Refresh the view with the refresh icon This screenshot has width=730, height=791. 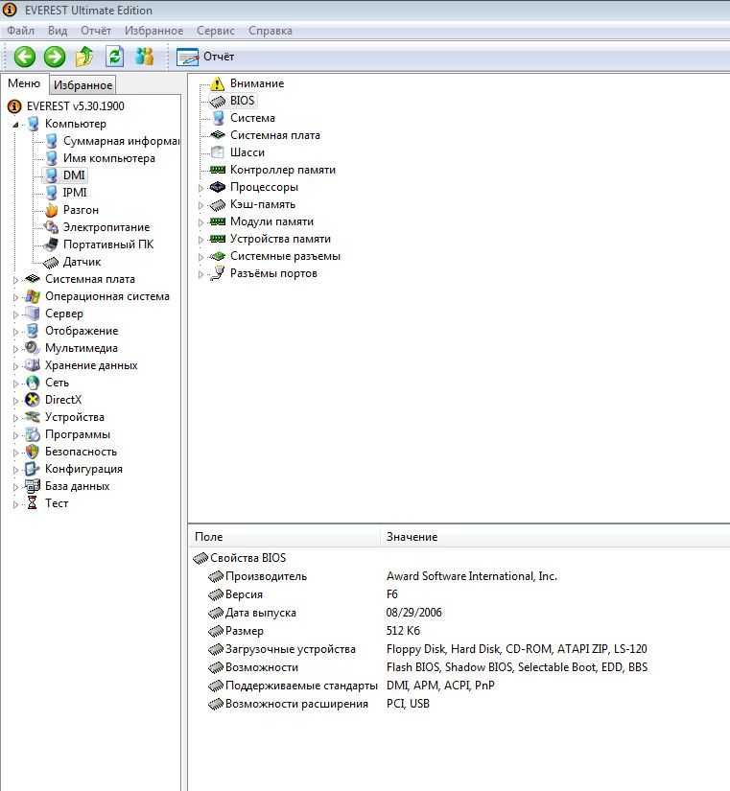pos(114,57)
